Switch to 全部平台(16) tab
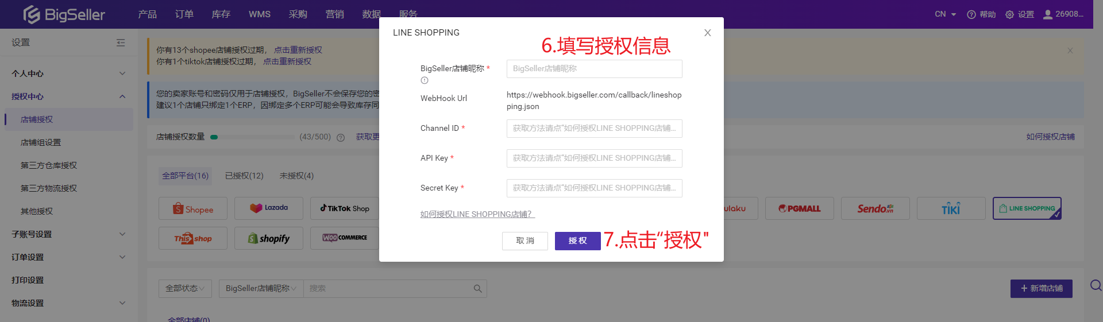This screenshot has width=1103, height=322. [185, 176]
